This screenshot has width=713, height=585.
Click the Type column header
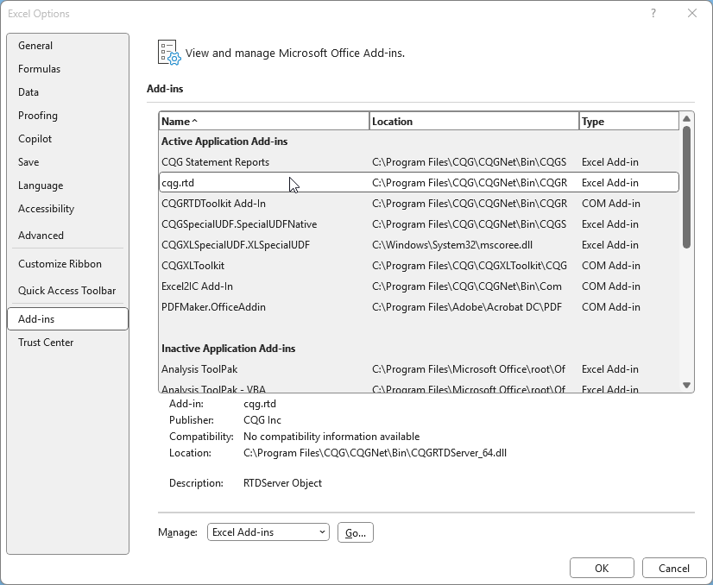pyautogui.click(x=628, y=122)
